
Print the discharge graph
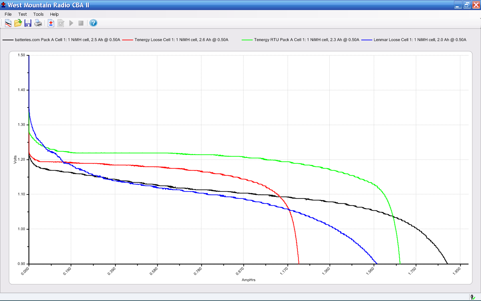point(38,23)
